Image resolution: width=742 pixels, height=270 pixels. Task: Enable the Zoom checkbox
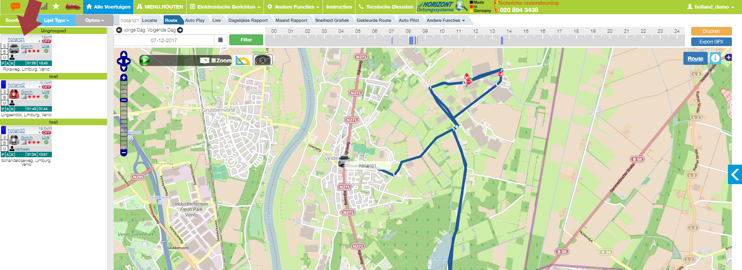(214, 60)
